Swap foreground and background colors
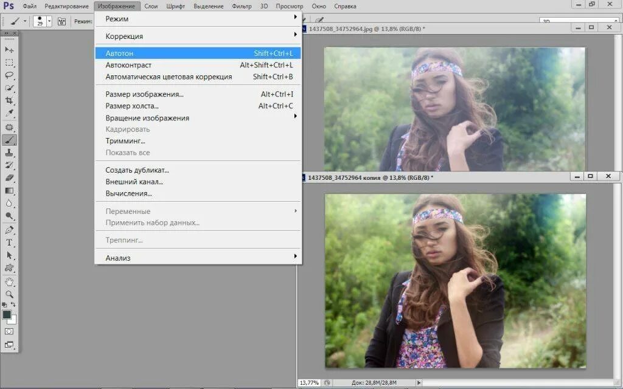Image resolution: width=623 pixels, height=389 pixels. (x=13, y=305)
